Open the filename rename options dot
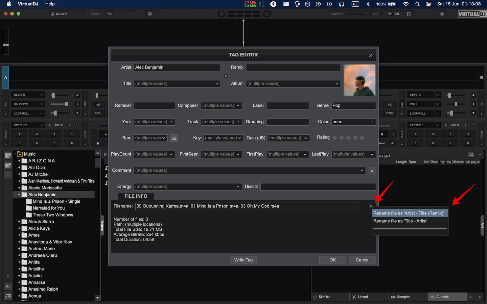Viewport: 487px width, 304px height. click(x=371, y=206)
